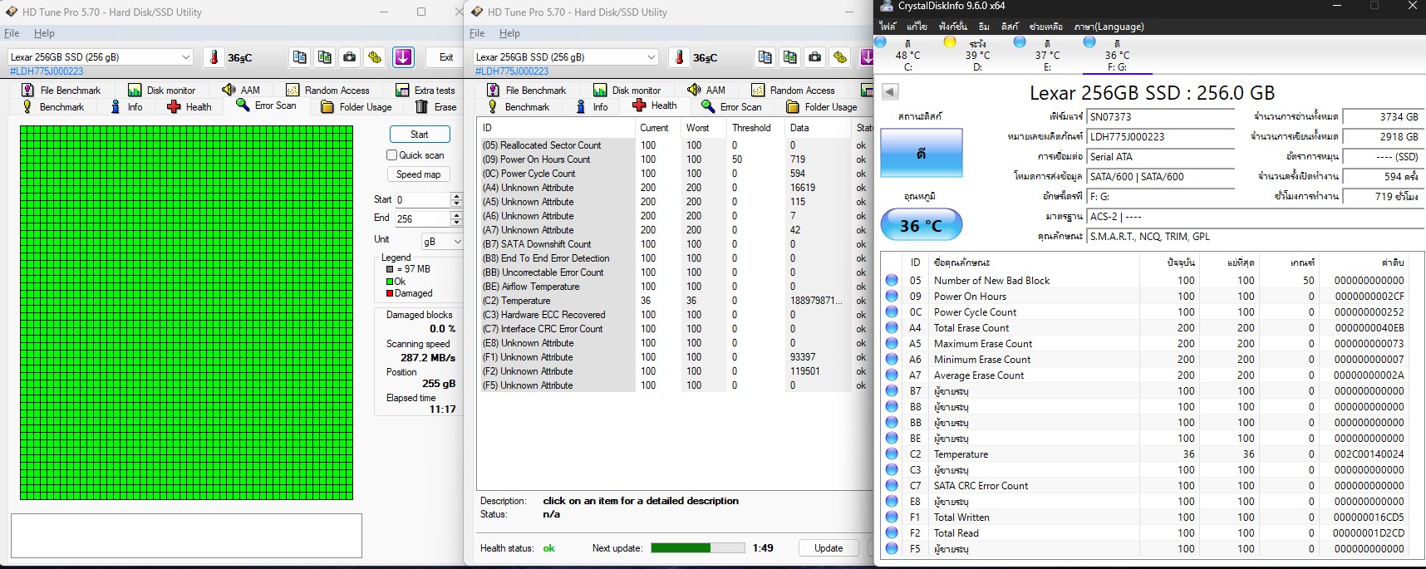Select the yellow caution orb for drive D:
Screen dimensions: 1426x569
[x=950, y=42]
